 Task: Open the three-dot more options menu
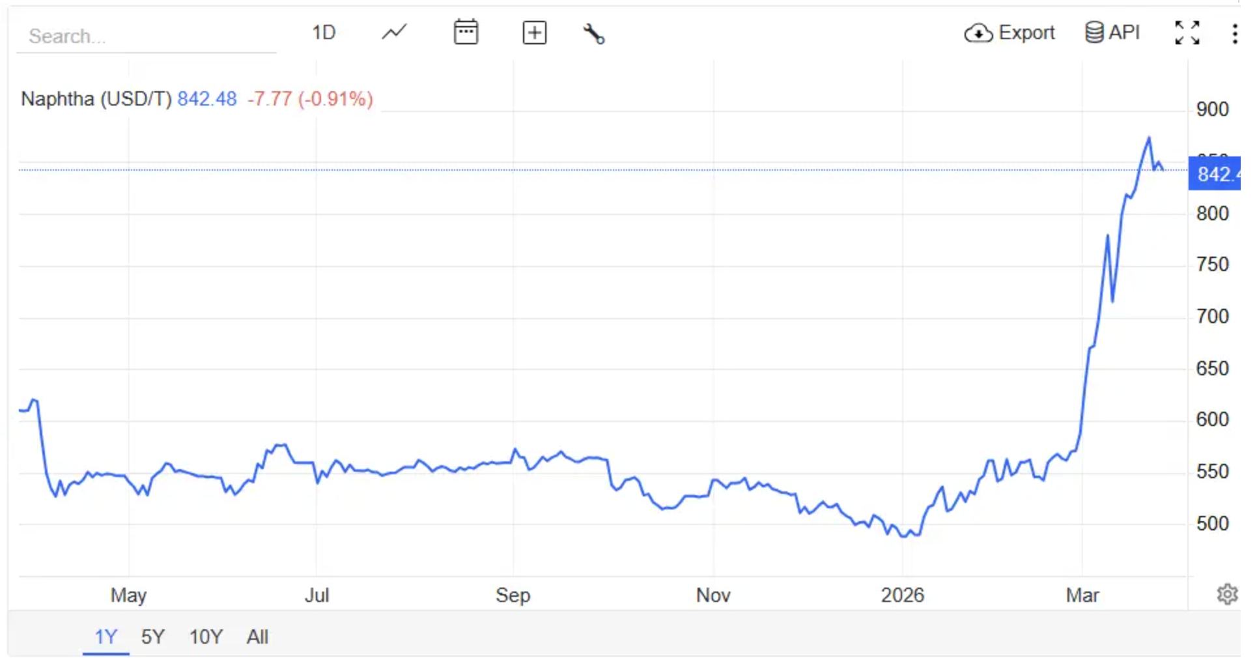(1234, 34)
